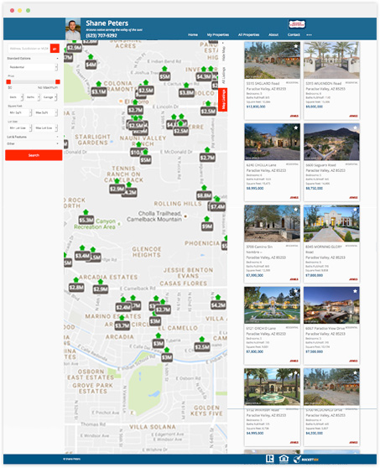
Task: Open the My Properties menu item
Action: click(218, 35)
